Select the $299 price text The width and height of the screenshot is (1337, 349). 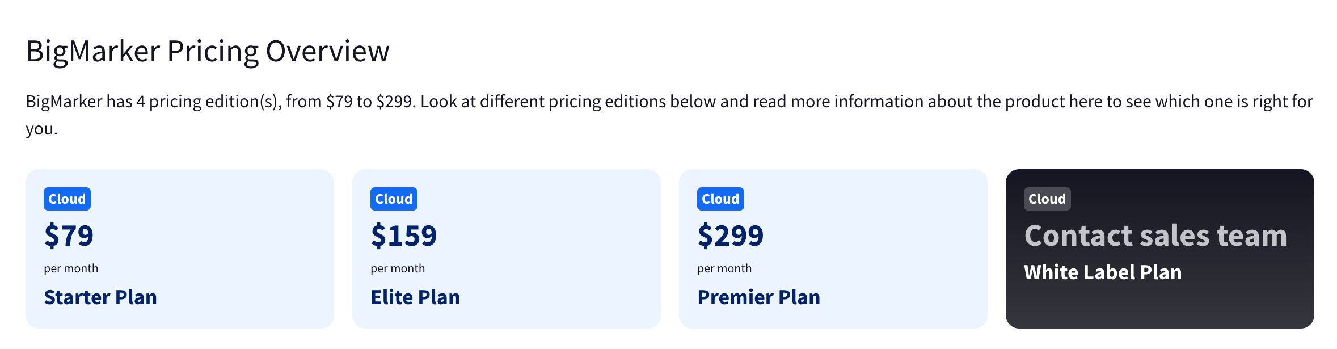731,236
